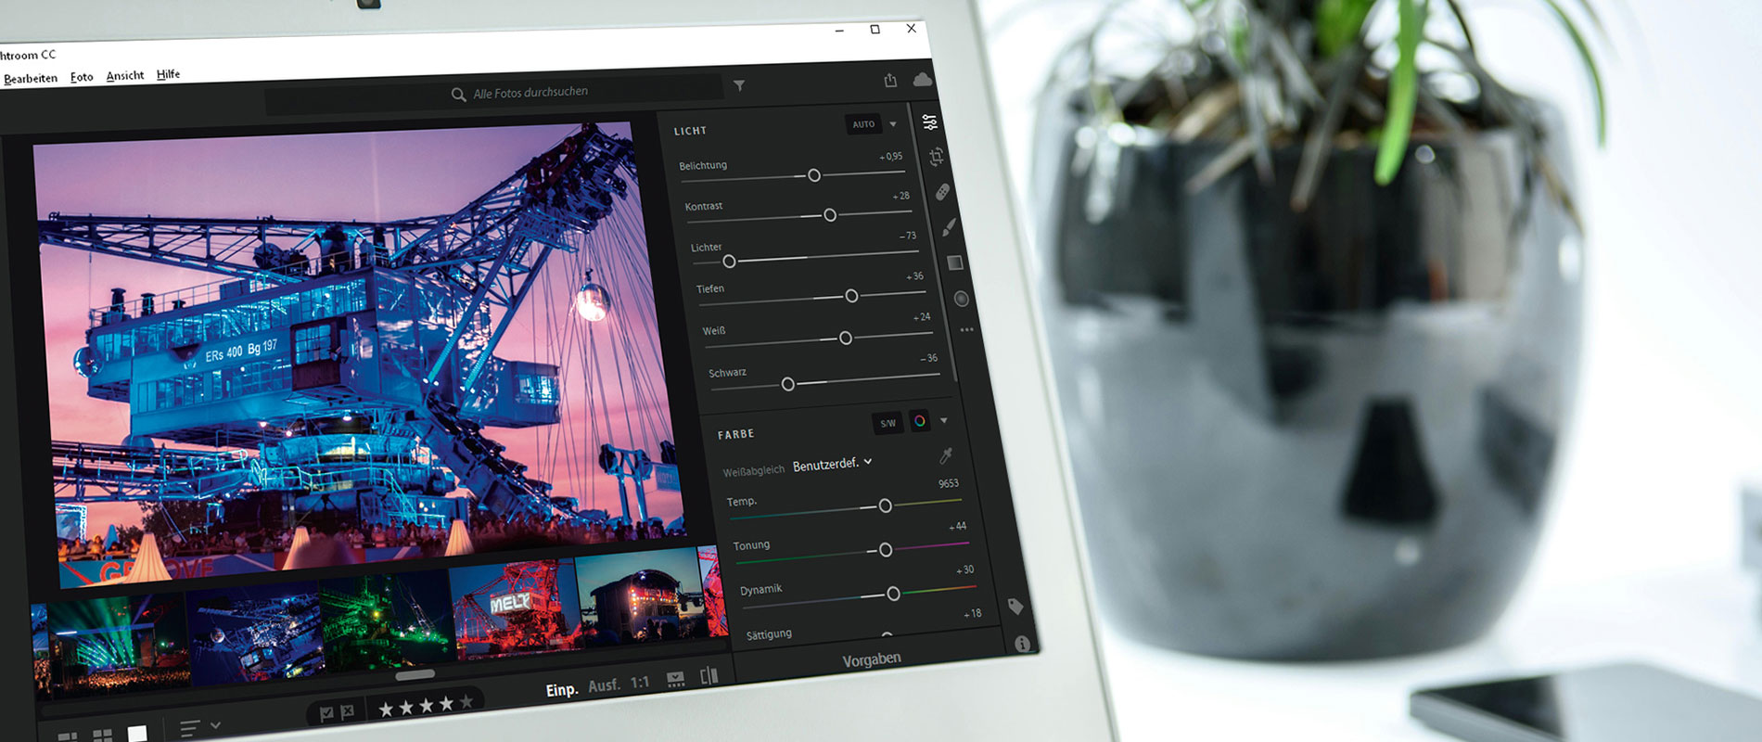Flag photo as rejected

347,712
